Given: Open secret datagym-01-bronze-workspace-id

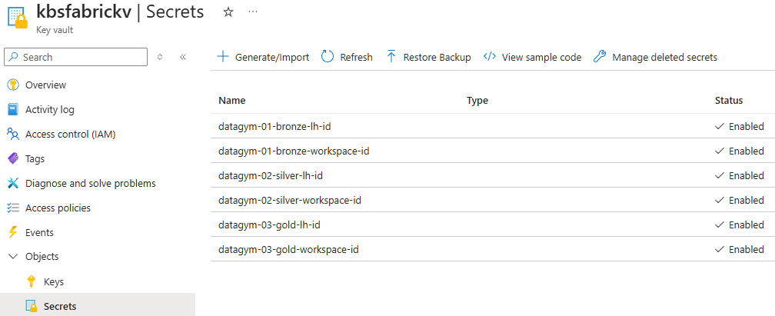Looking at the screenshot, I should 294,151.
